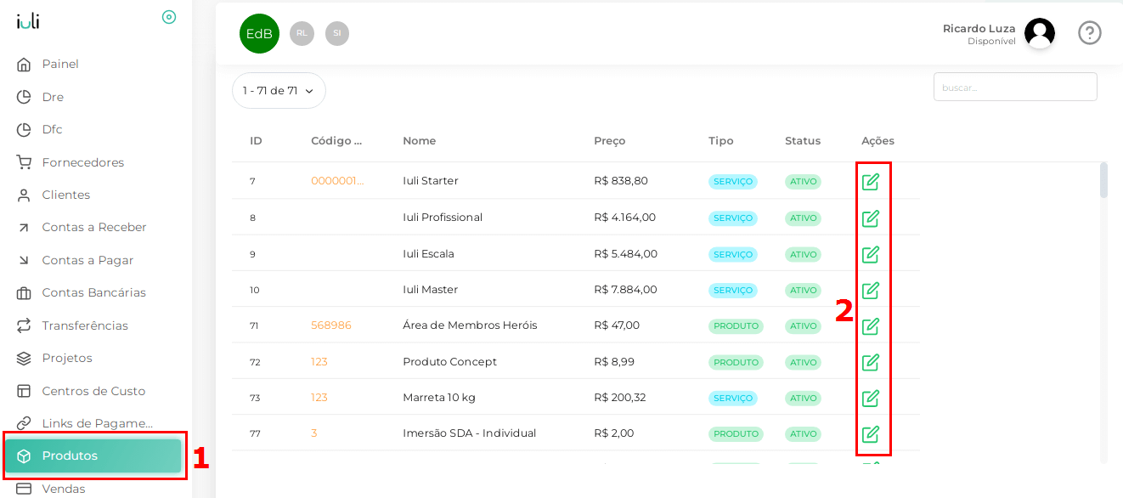
Task: Click the product name Iuli Starter
Action: [x=431, y=181]
